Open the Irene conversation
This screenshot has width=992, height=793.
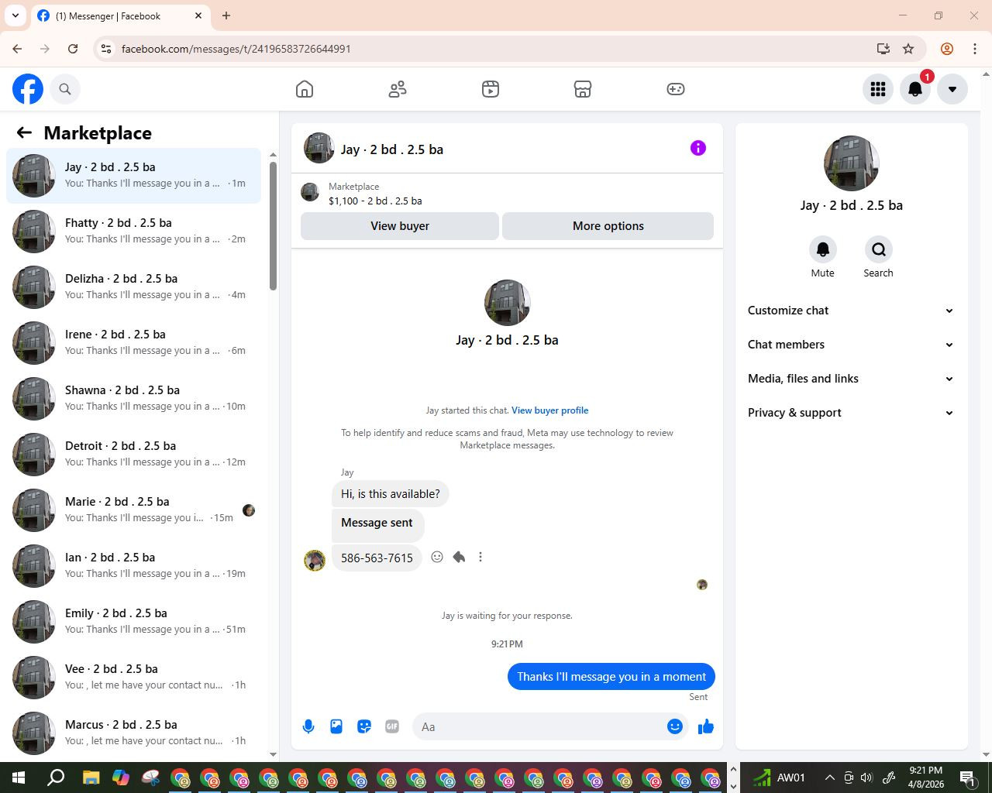coord(133,343)
